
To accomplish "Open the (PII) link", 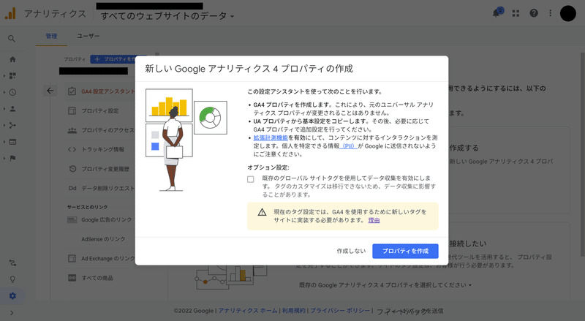I will [x=349, y=146].
